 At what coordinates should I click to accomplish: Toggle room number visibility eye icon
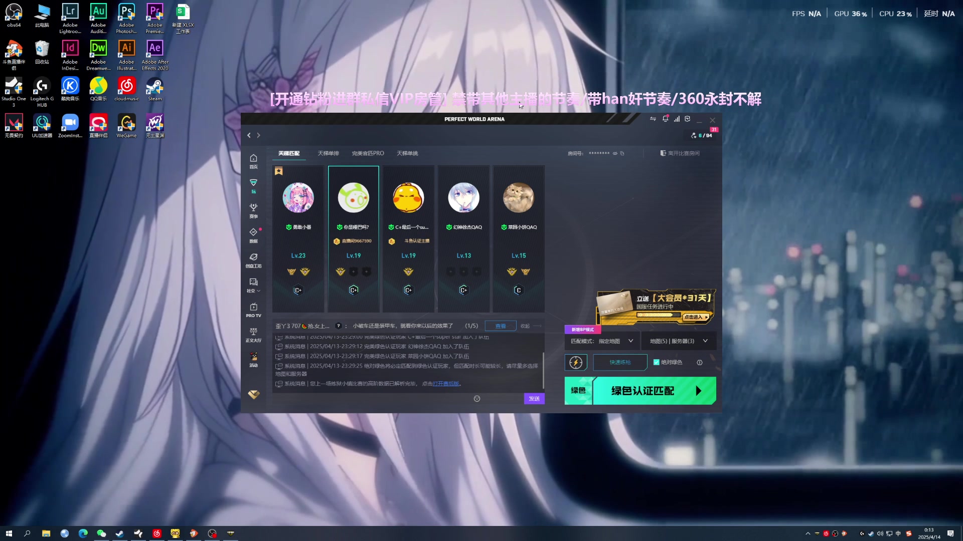615,153
